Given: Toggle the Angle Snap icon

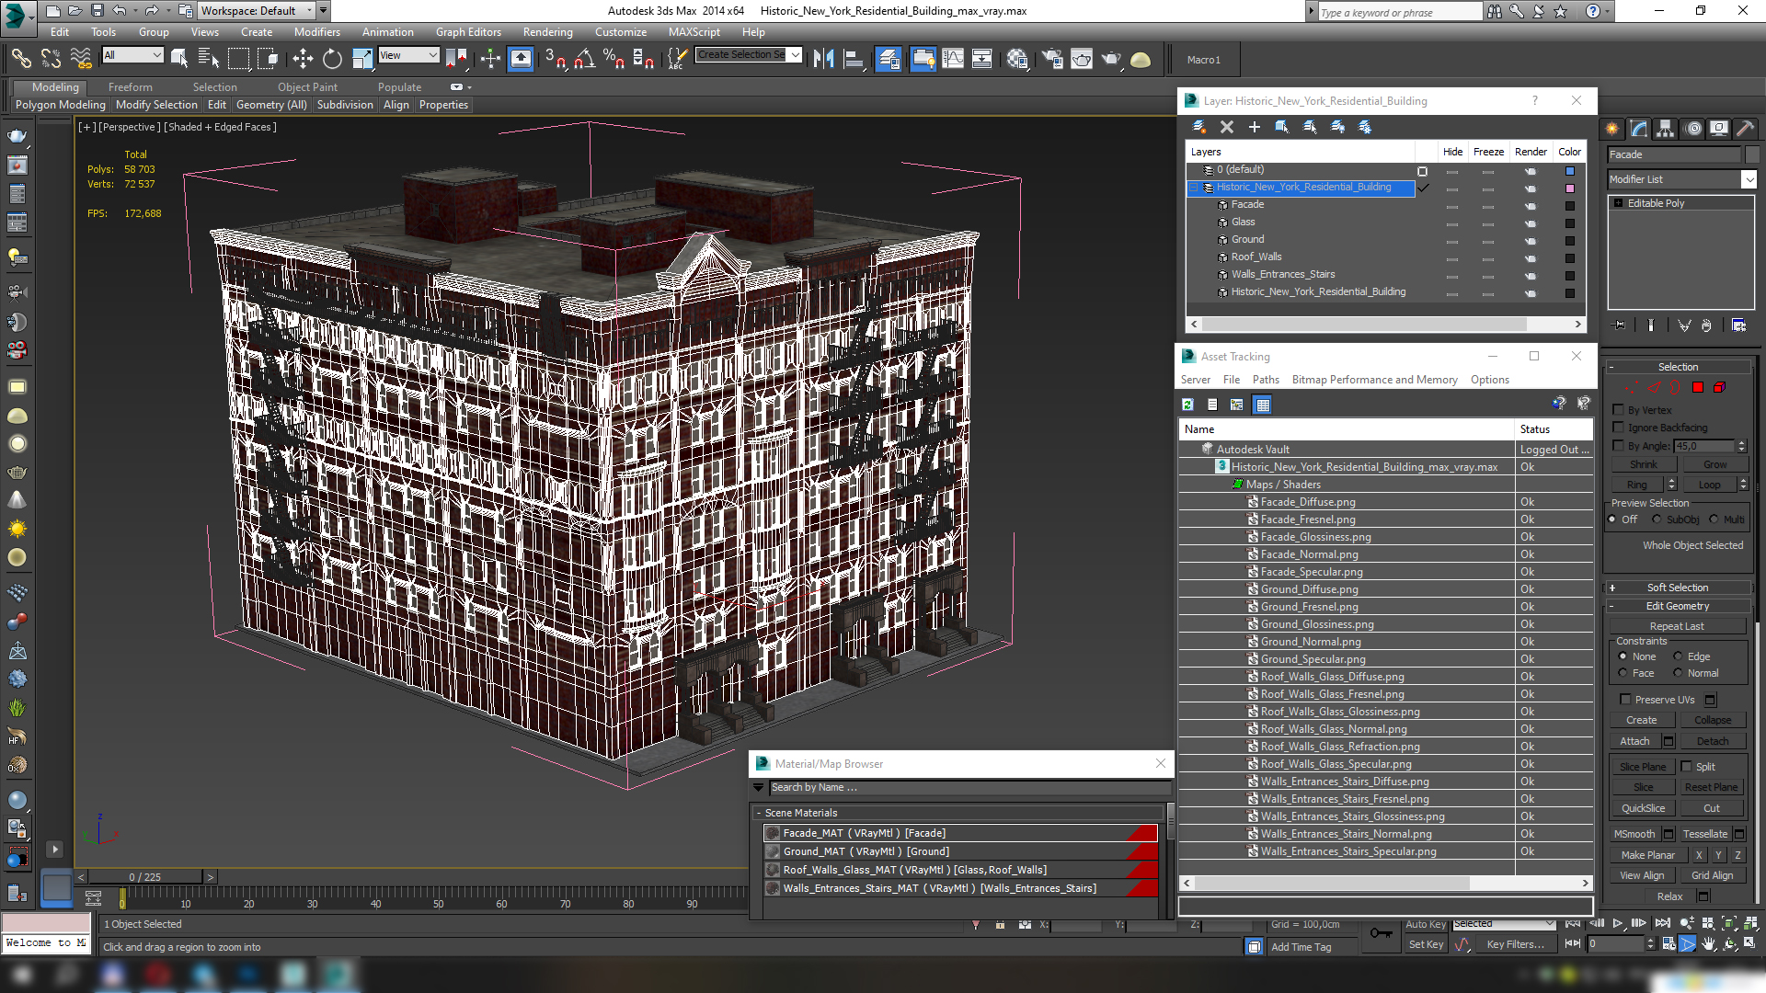Looking at the screenshot, I should point(584,59).
